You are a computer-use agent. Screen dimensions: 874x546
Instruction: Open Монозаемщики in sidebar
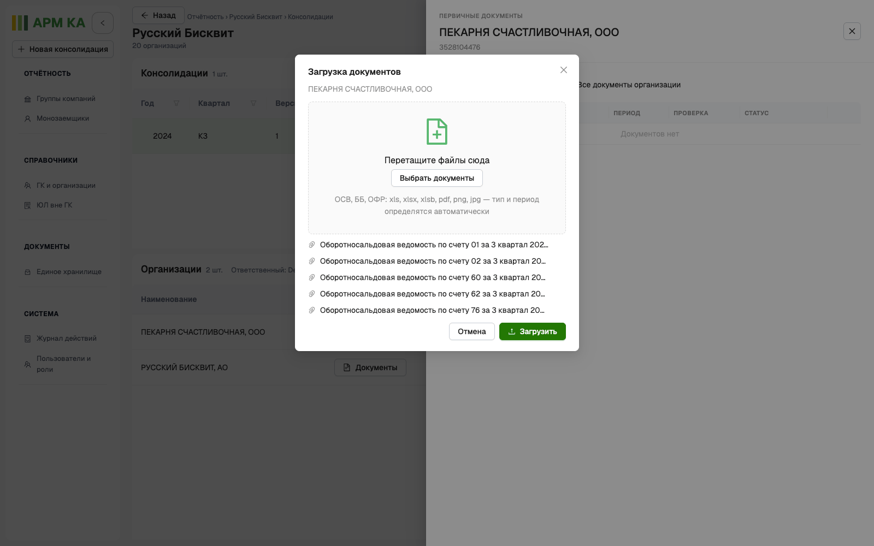(x=62, y=118)
